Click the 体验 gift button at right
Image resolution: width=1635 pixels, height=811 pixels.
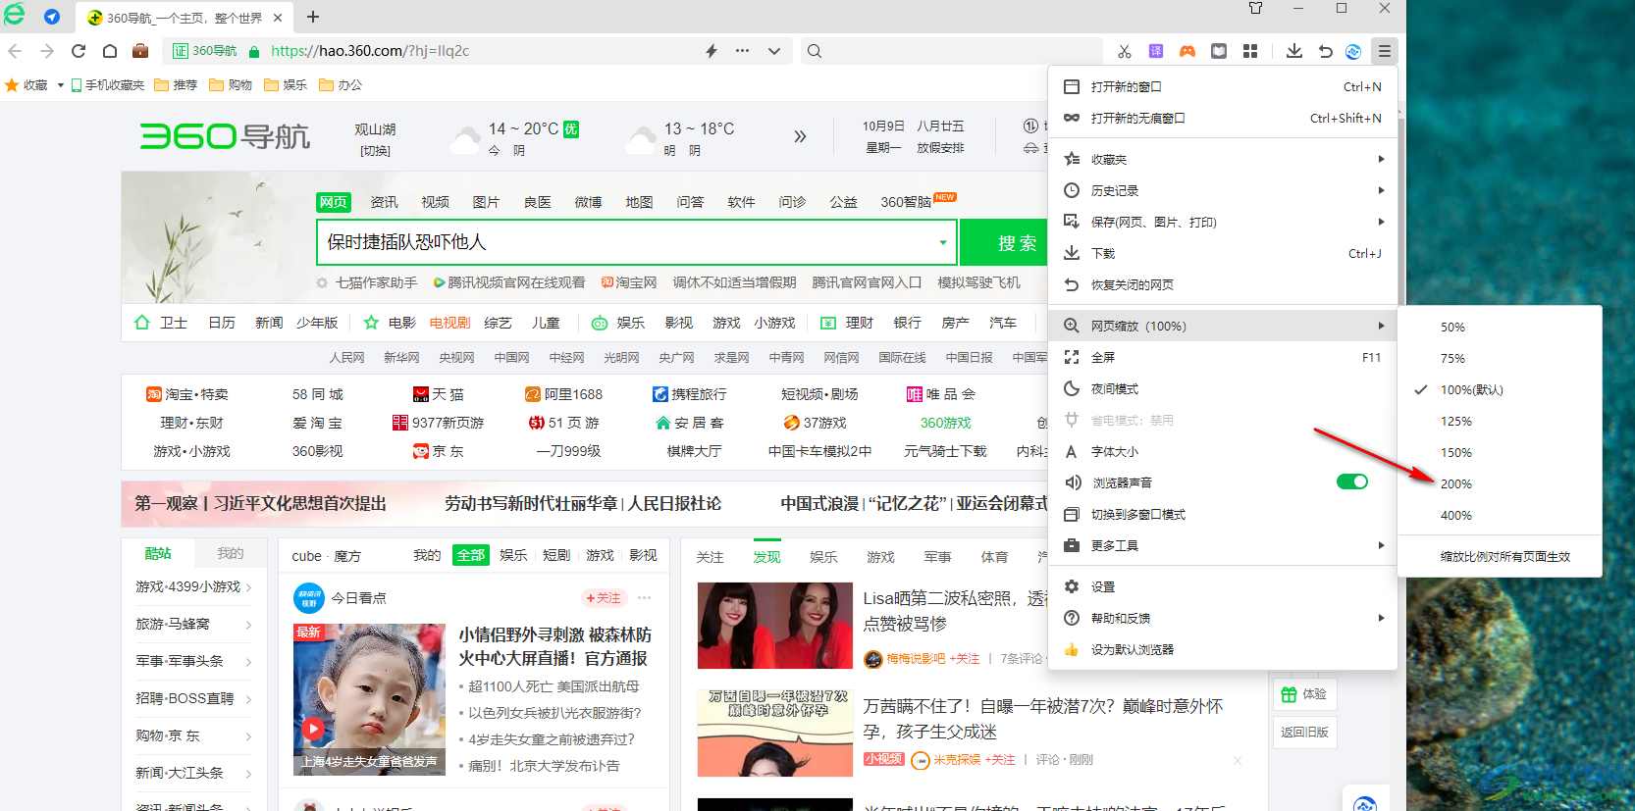(x=1304, y=694)
